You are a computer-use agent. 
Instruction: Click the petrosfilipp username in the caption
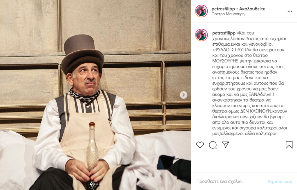point(224,33)
